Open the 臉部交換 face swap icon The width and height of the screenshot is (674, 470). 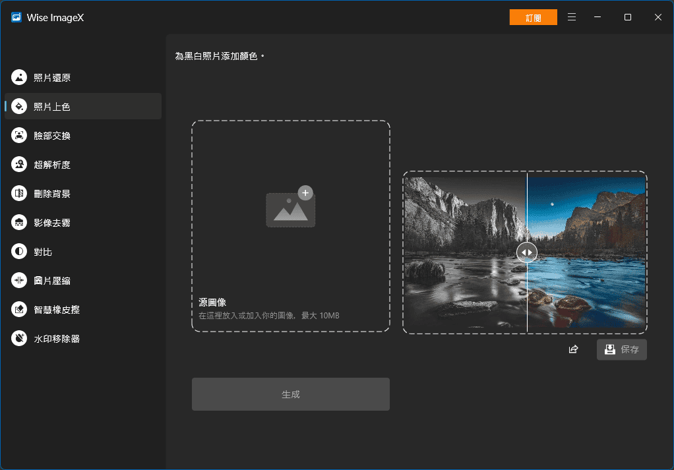[x=19, y=135]
